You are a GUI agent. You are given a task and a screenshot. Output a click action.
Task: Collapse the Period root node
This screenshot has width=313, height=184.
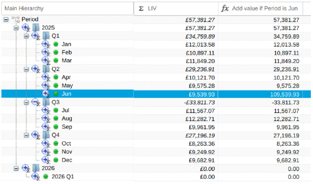pyautogui.click(x=6, y=20)
